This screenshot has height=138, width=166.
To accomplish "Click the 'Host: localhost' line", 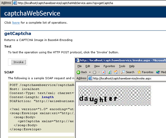I will 24,89.
